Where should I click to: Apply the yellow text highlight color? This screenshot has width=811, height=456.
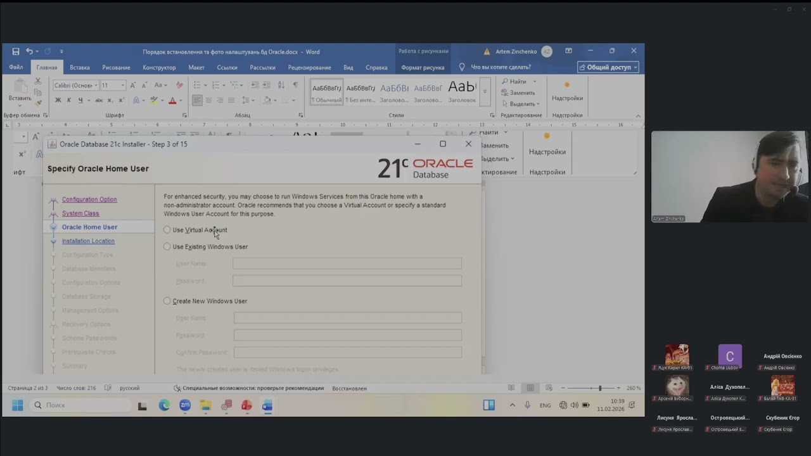point(154,100)
